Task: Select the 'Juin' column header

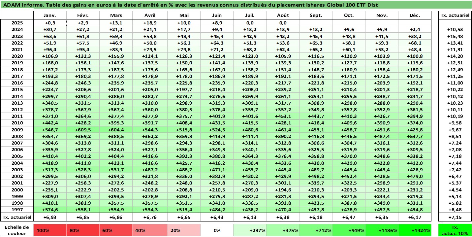Action: point(217,16)
